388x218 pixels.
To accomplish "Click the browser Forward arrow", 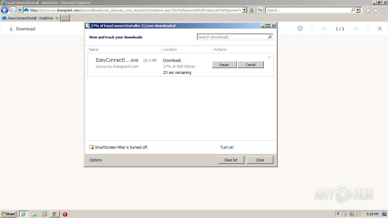I will (13, 10).
